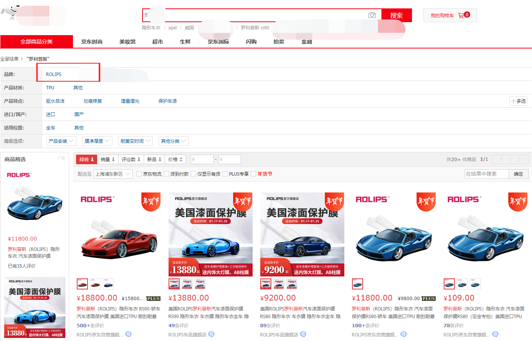
Task: Go to next results page arrow
Action: (x=519, y=160)
